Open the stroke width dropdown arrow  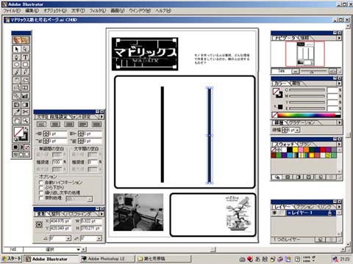click(298, 131)
